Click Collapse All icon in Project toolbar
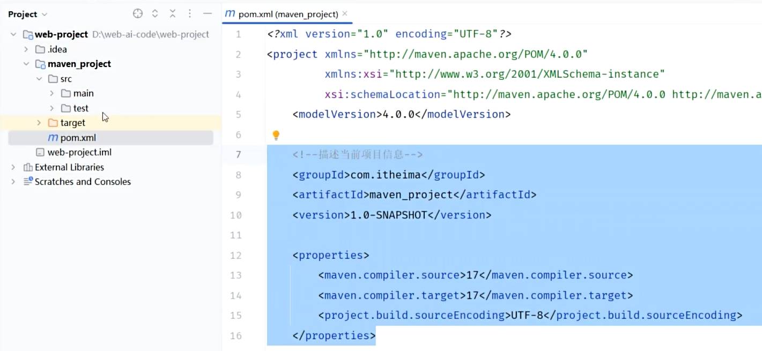This screenshot has height=351, width=762. coord(173,14)
